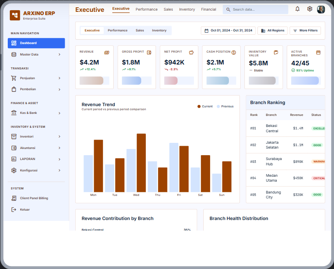This screenshot has width=334, height=269.
Task: Click the Cash Position dollar coin icon
Action: click(x=234, y=53)
